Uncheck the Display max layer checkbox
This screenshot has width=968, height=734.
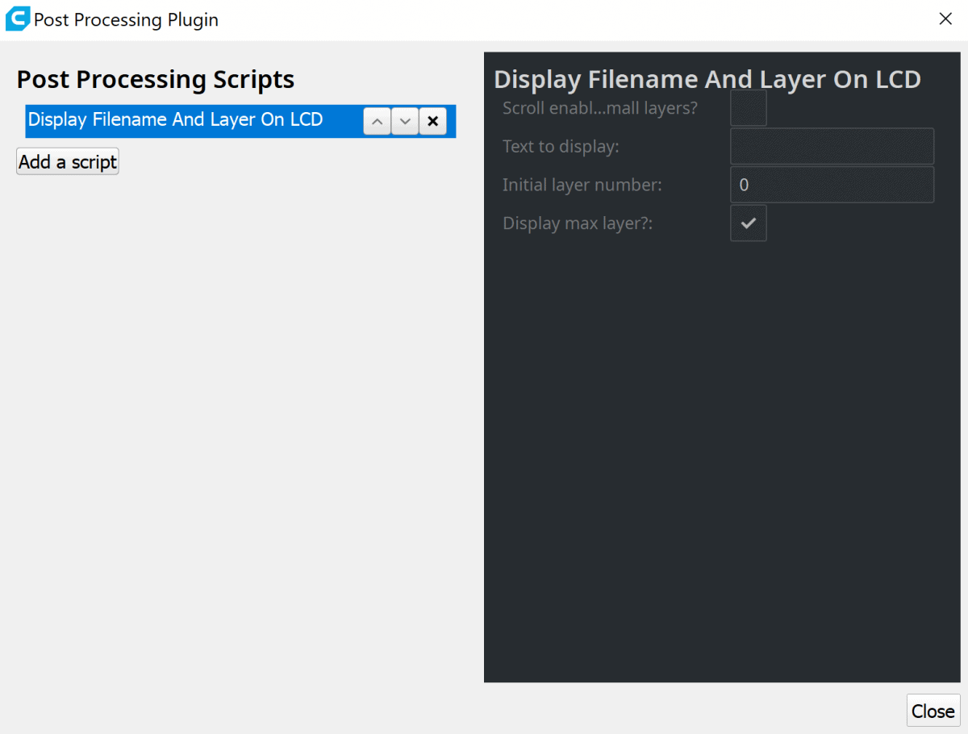pos(748,223)
